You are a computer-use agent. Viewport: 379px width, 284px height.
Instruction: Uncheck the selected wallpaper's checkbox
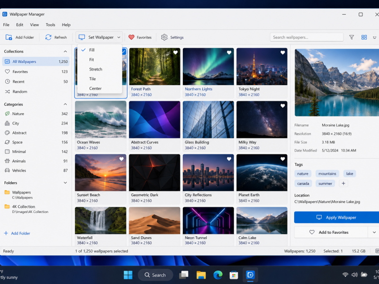[x=124, y=52]
